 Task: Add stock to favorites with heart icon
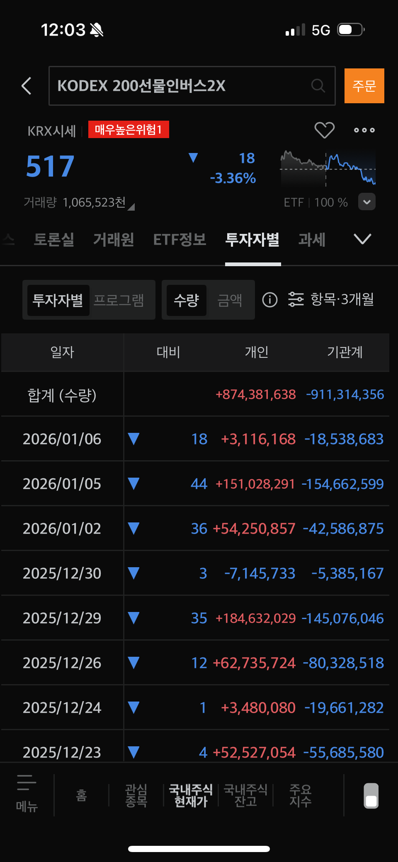[324, 130]
